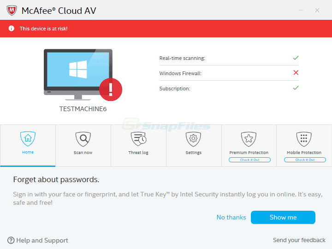Image resolution: width=332 pixels, height=249 pixels.
Task: Click the 'Real-time scanning:' label
Action: 182,58
